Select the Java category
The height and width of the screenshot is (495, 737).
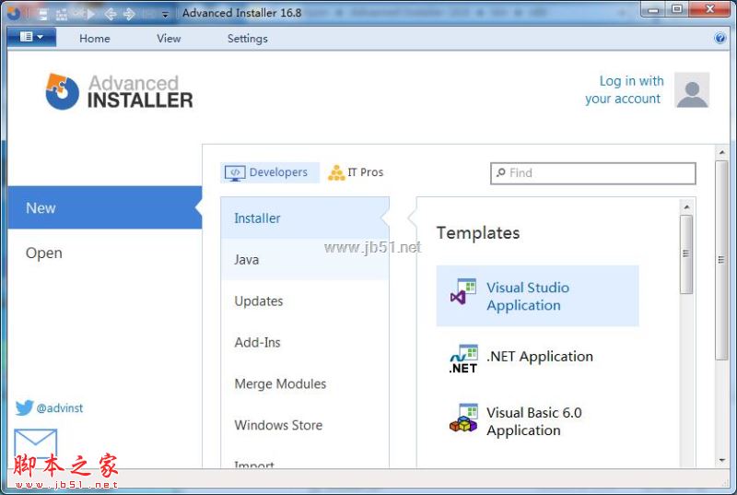click(305, 260)
